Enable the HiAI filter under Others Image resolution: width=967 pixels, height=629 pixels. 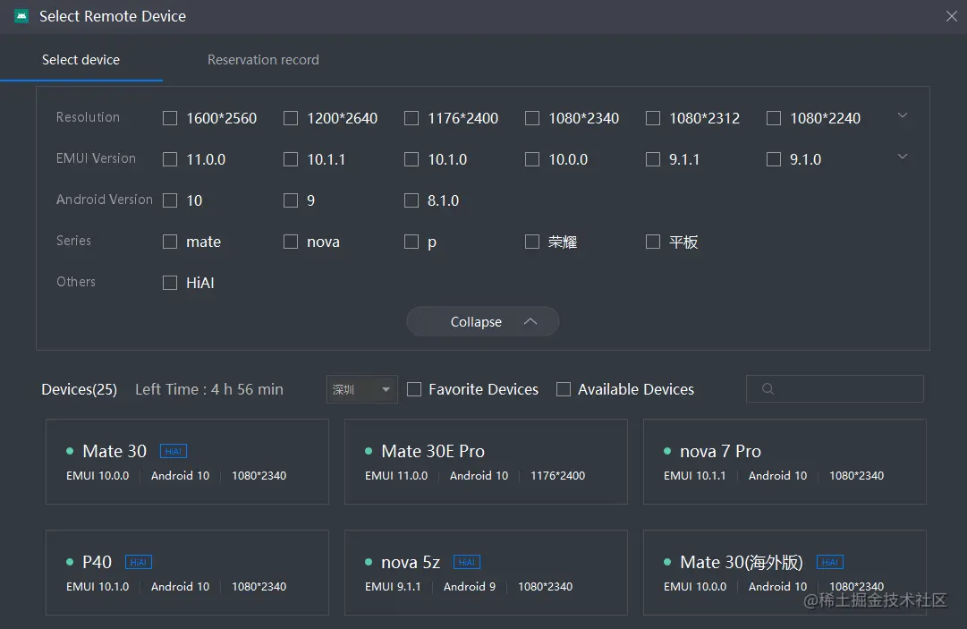[x=170, y=283]
